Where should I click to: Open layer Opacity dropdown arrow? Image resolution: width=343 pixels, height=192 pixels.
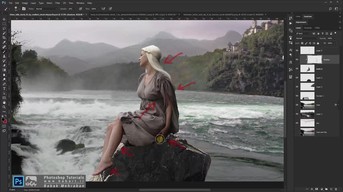(335, 38)
